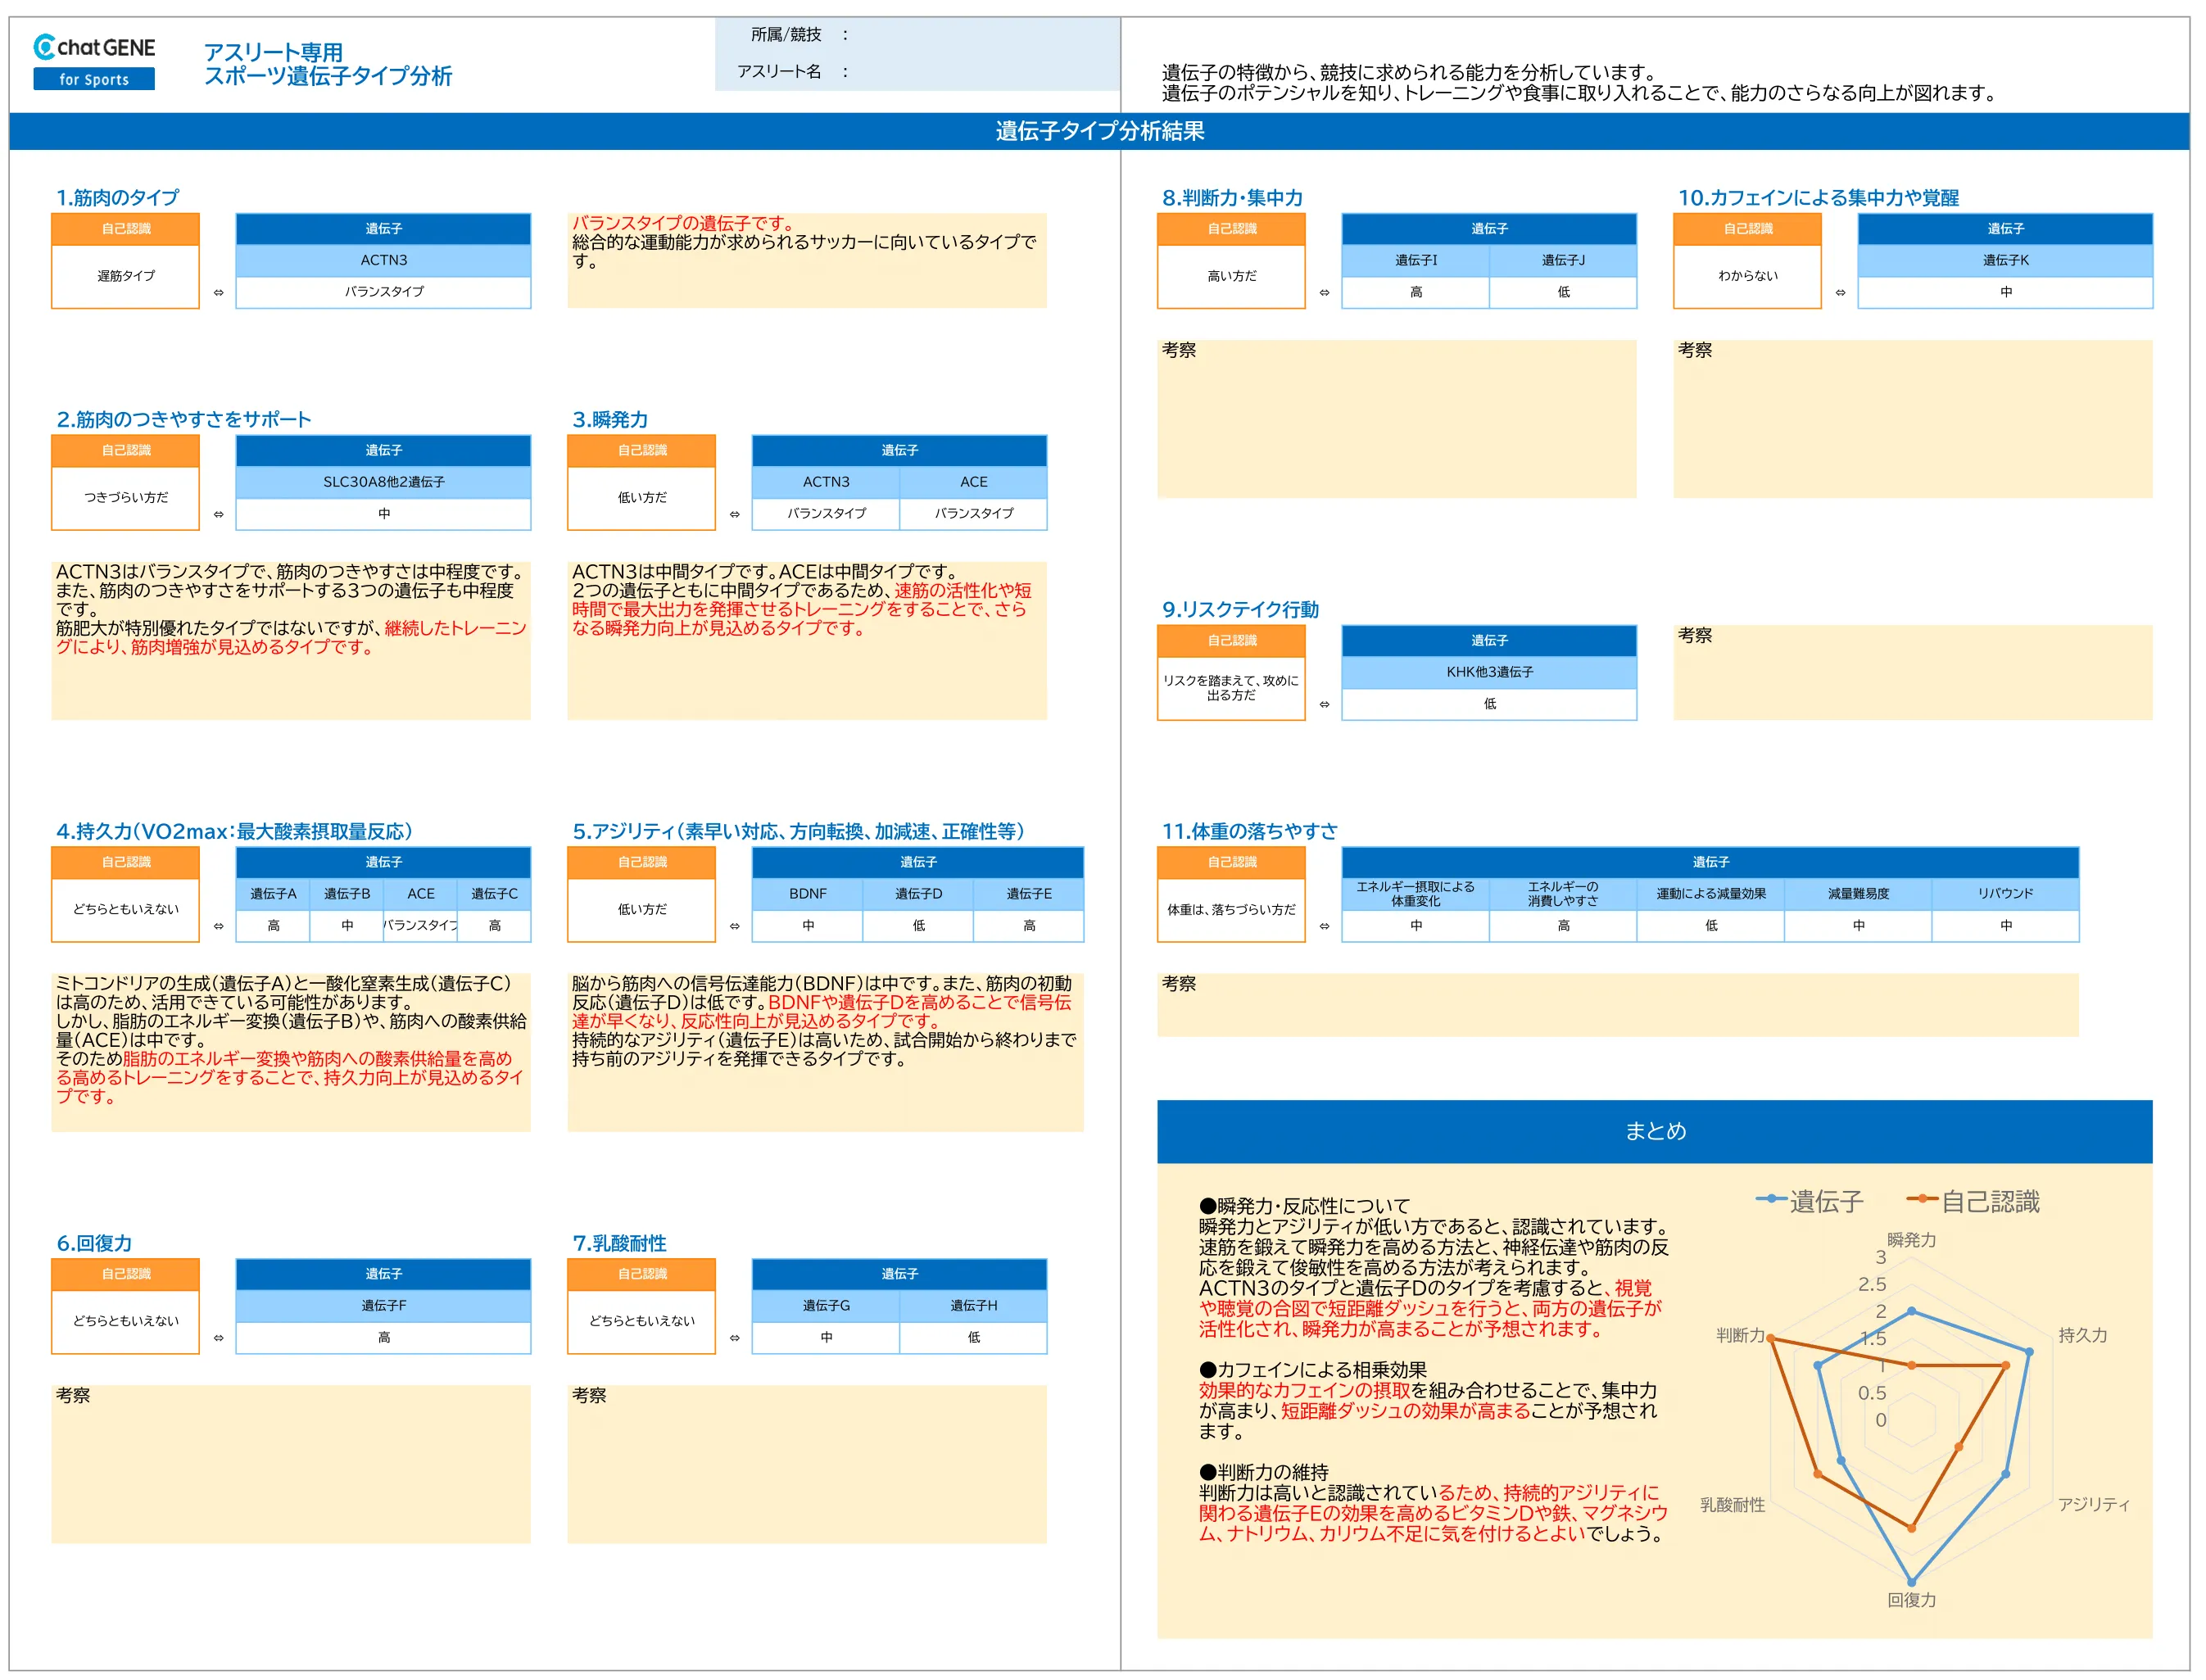Click the chat GENE logo icon

(x=44, y=47)
